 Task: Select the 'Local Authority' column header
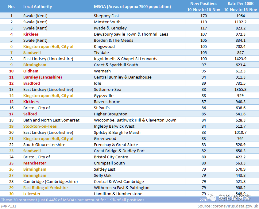tap(37, 6)
